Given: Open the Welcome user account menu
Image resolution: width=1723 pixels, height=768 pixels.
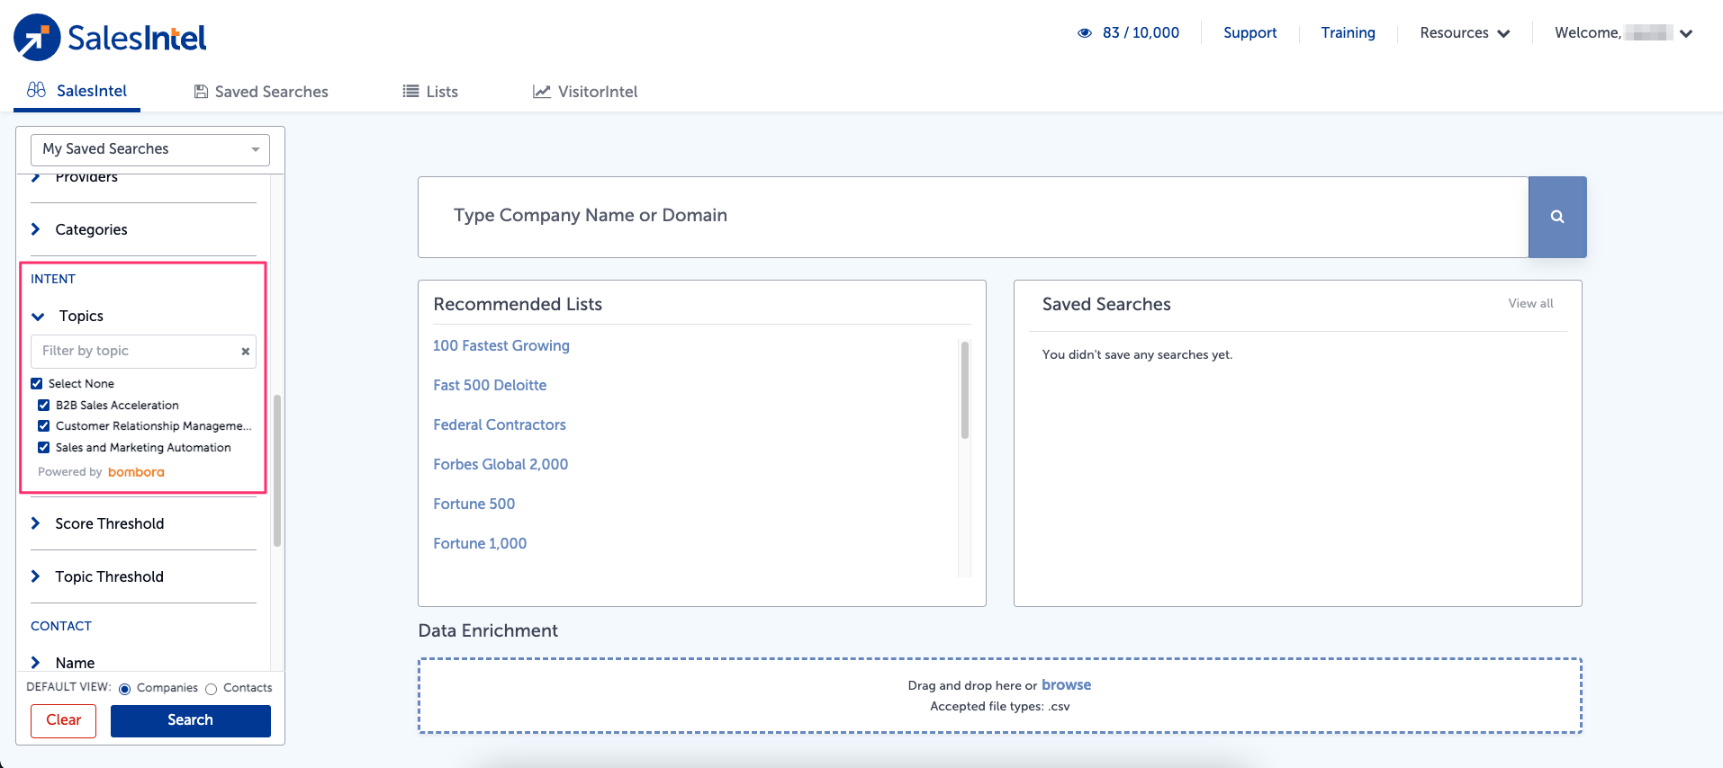Looking at the screenshot, I should [x=1624, y=33].
